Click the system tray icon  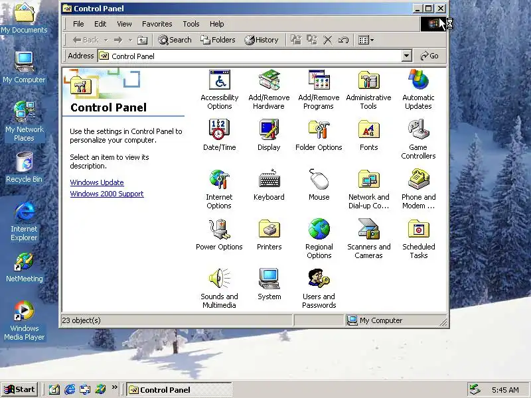pyautogui.click(x=475, y=390)
